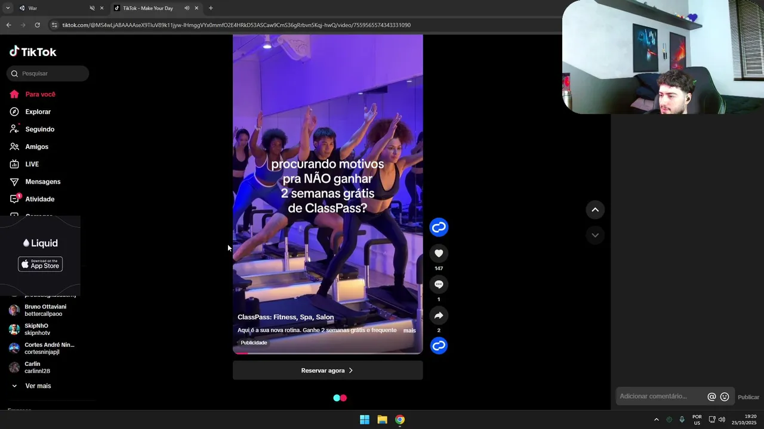Viewport: 764px width, 429px height.
Task: Click the App Store download badge
Action: coord(40,264)
